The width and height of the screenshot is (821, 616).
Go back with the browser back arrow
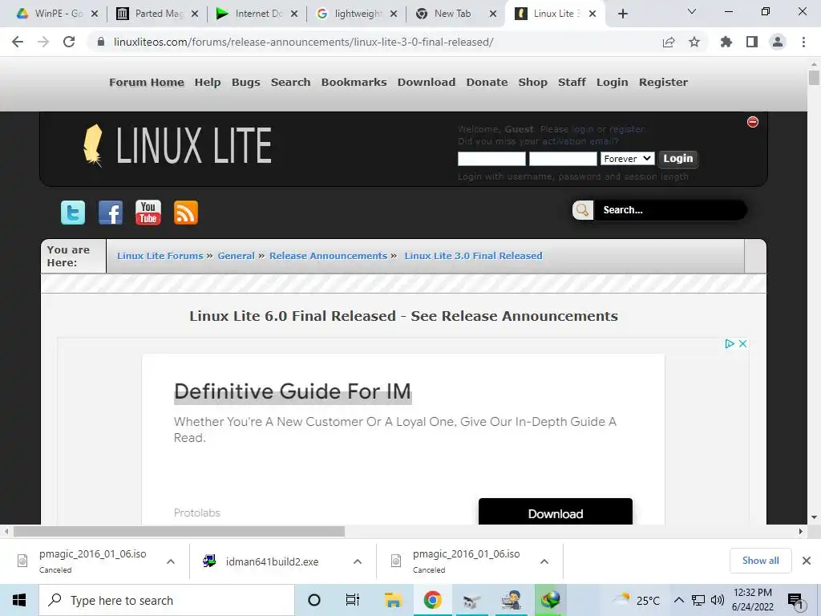coord(18,42)
